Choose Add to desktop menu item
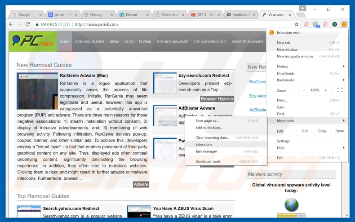The height and width of the screenshot is (222, 355). coord(226,128)
